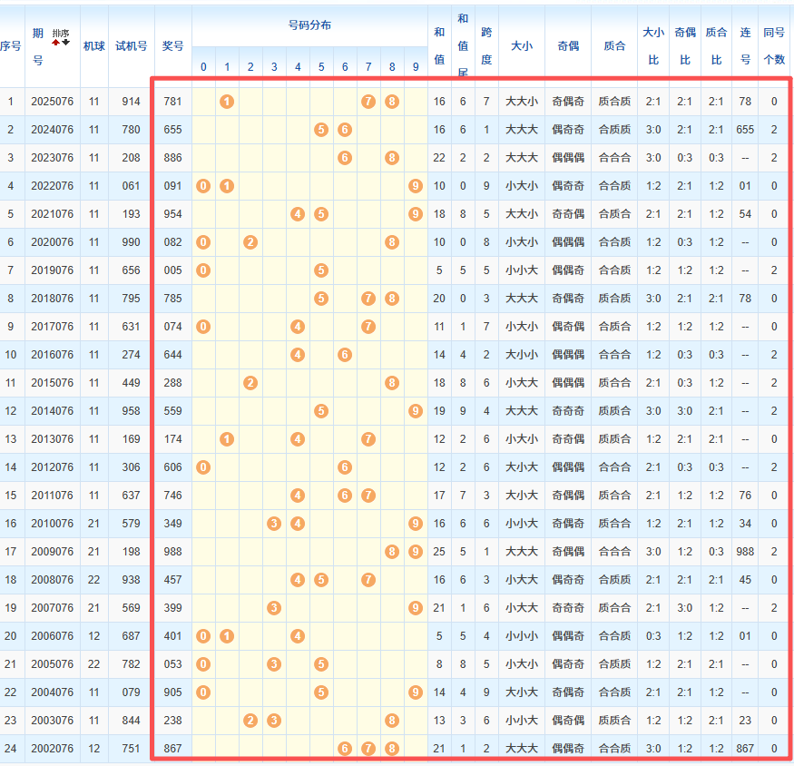Click orange ball 6 in the 2023076 row
Viewport: 794px width, 766px height.
click(x=345, y=158)
